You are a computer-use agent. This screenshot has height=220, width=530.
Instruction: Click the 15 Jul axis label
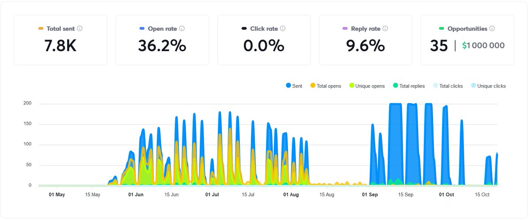tap(248, 194)
